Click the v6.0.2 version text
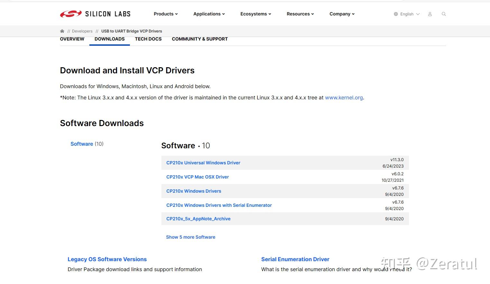Image resolution: width=490 pixels, height=284 pixels. (x=398, y=174)
